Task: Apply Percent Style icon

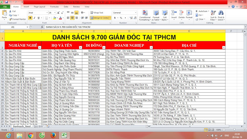Action: point(121,18)
